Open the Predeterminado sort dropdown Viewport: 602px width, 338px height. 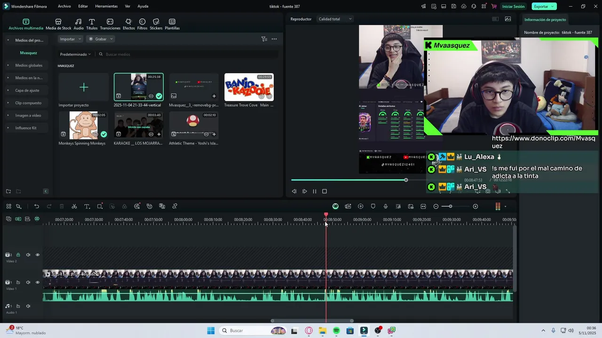point(75,54)
